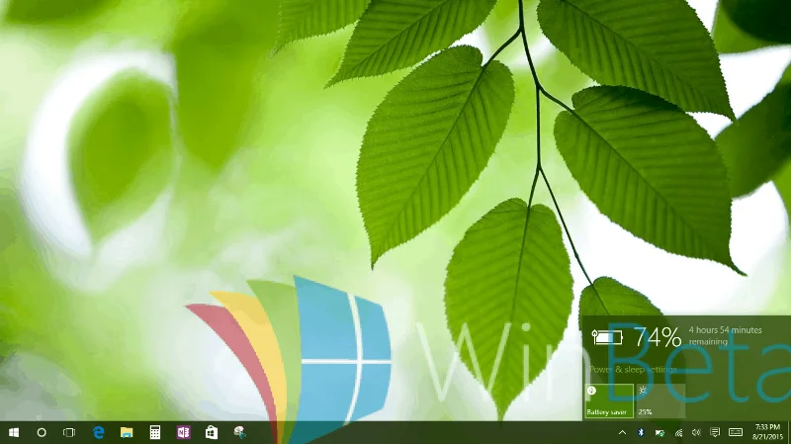This screenshot has width=791, height=444.
Task: Launch the Calculator app from the taskbar
Action: pyautogui.click(x=155, y=432)
